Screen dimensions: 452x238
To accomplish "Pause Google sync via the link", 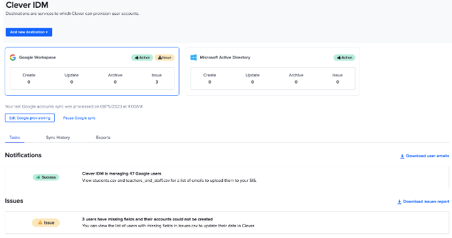I will coord(80,118).
